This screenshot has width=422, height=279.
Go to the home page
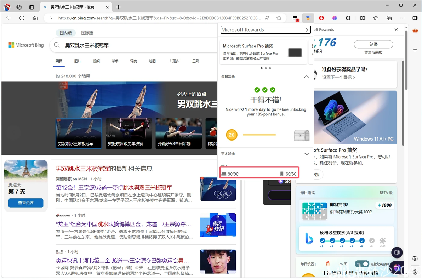35,18
